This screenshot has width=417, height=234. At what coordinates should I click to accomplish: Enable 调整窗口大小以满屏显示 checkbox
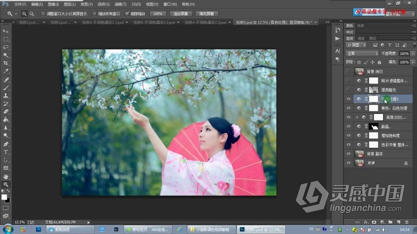(x=43, y=13)
